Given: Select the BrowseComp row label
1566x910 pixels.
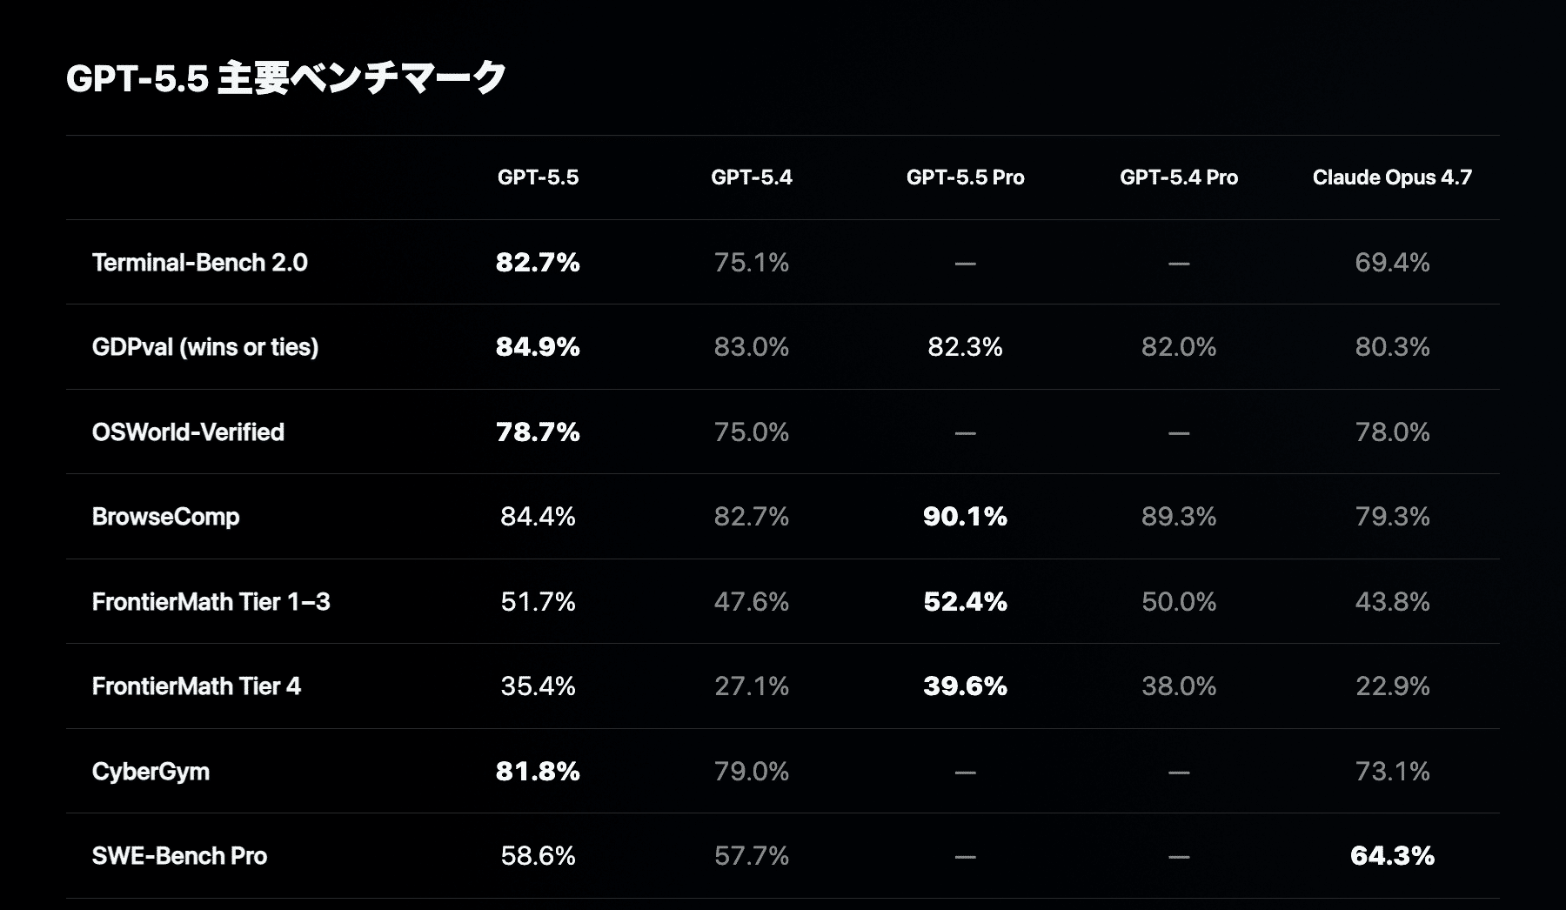Looking at the screenshot, I should point(166,517).
